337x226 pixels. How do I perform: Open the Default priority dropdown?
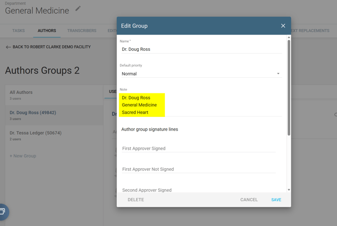click(201, 74)
